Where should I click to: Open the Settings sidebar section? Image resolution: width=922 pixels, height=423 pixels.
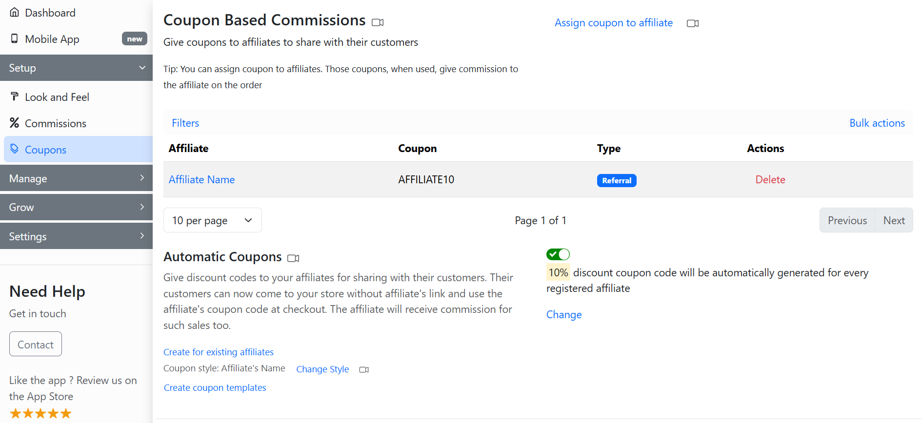click(x=76, y=236)
